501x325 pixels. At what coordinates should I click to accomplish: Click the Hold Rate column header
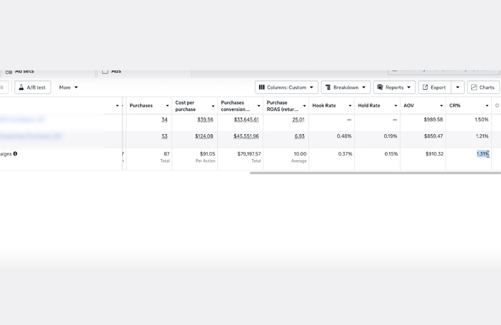[x=369, y=105]
